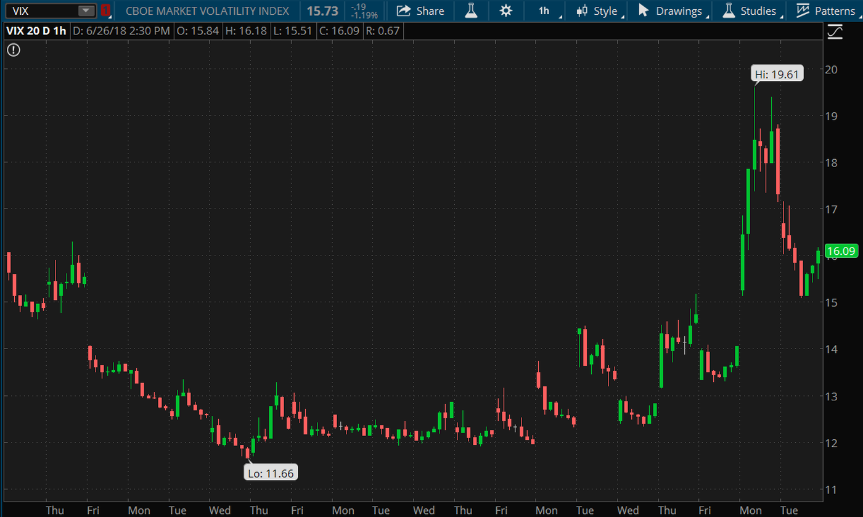This screenshot has width=863, height=517.
Task: Open the symbol dropdown arrow next to VIX
Action: (x=86, y=10)
